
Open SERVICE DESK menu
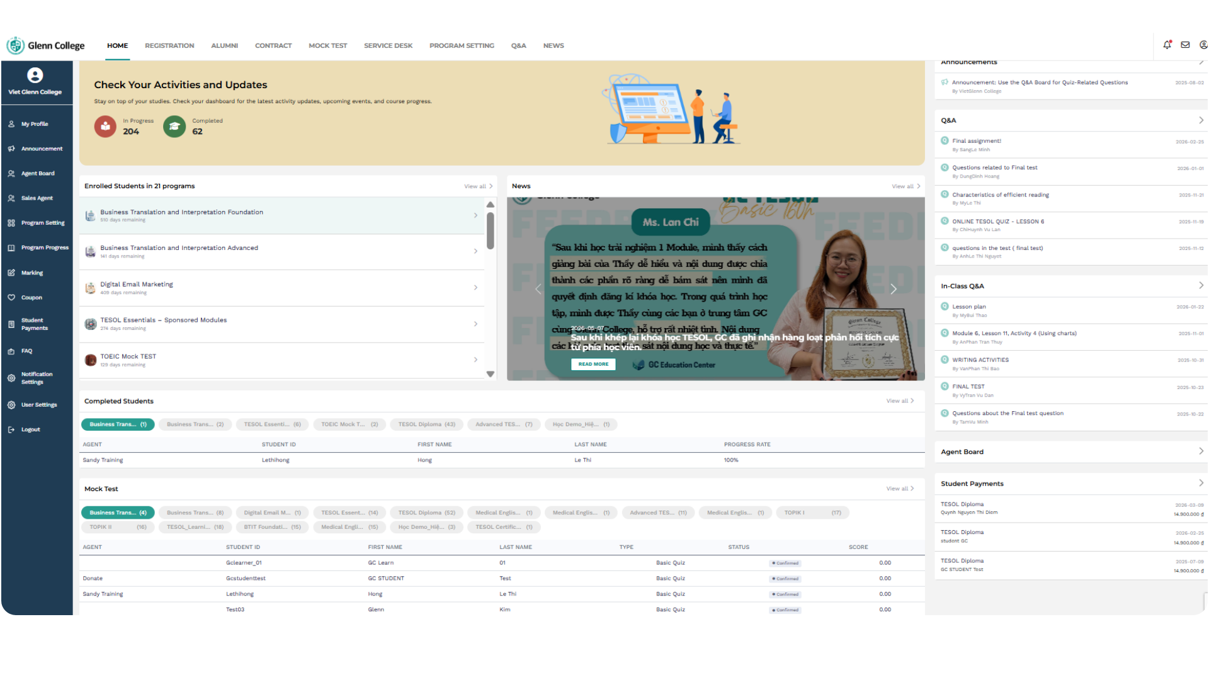tap(388, 46)
